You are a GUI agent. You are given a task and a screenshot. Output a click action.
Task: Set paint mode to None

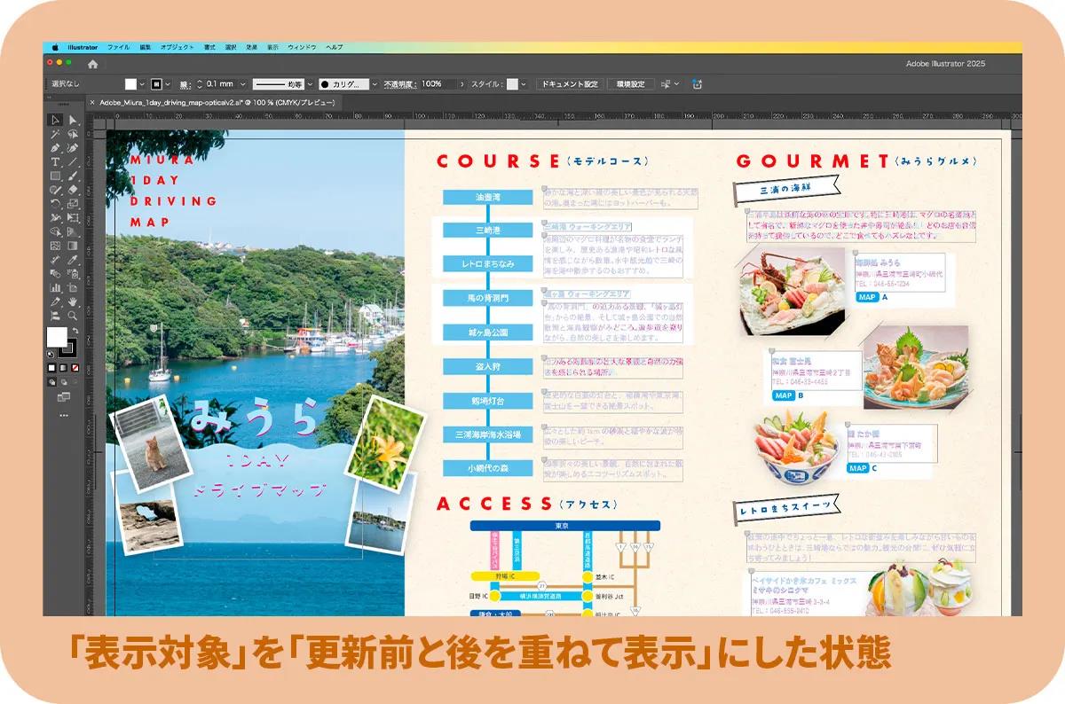(x=75, y=368)
